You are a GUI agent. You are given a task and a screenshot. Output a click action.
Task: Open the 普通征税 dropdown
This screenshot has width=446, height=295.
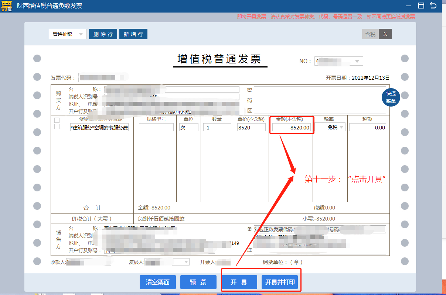[x=68, y=34]
